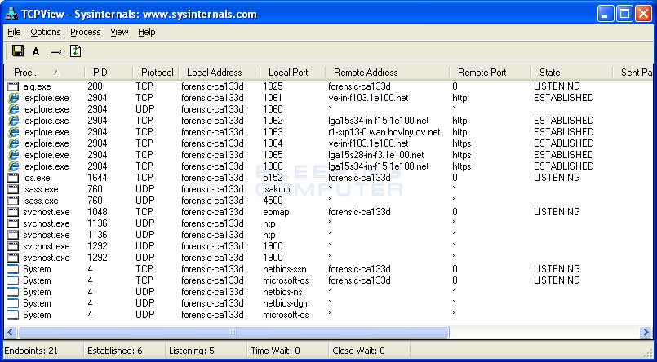The width and height of the screenshot is (657, 362).
Task: Sort by the State column header
Action: tap(571, 73)
